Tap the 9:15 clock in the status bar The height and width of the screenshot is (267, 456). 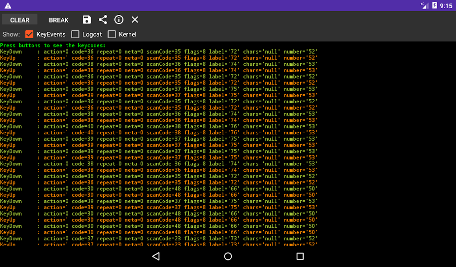[x=446, y=6]
